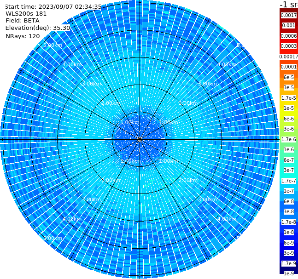This screenshot has height=279, width=298.
Task: Select the Elevation(deg): 35.30 text
Action: pyautogui.click(x=38, y=28)
